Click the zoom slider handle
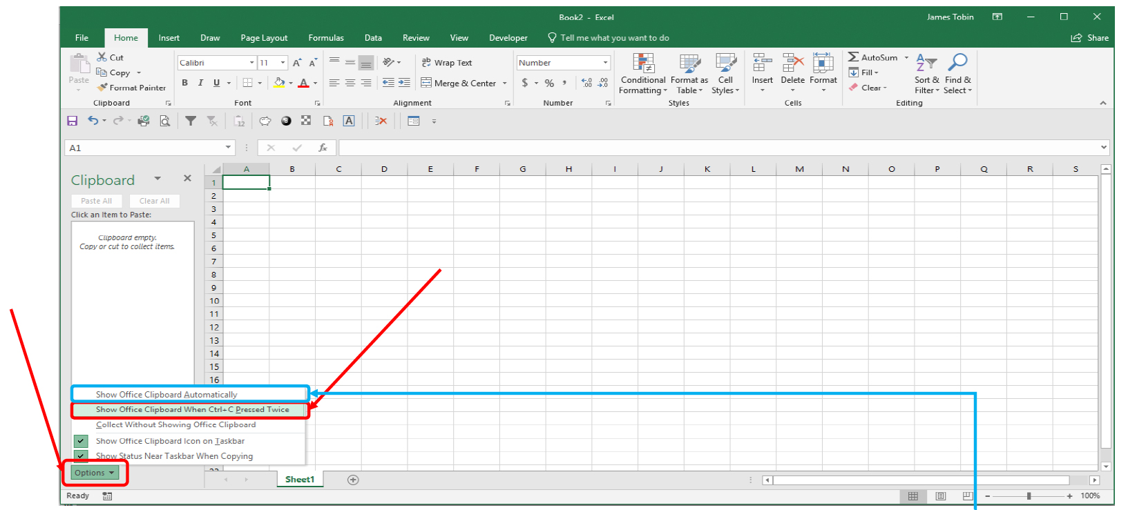This screenshot has width=1128, height=510. coord(1029,496)
